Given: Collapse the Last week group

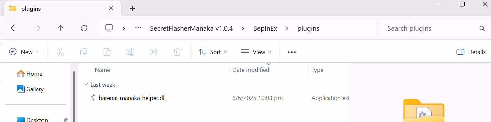Looking at the screenshot, I should click(86, 85).
